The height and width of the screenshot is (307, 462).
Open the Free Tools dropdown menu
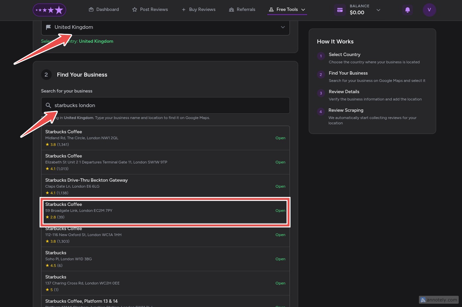[287, 10]
